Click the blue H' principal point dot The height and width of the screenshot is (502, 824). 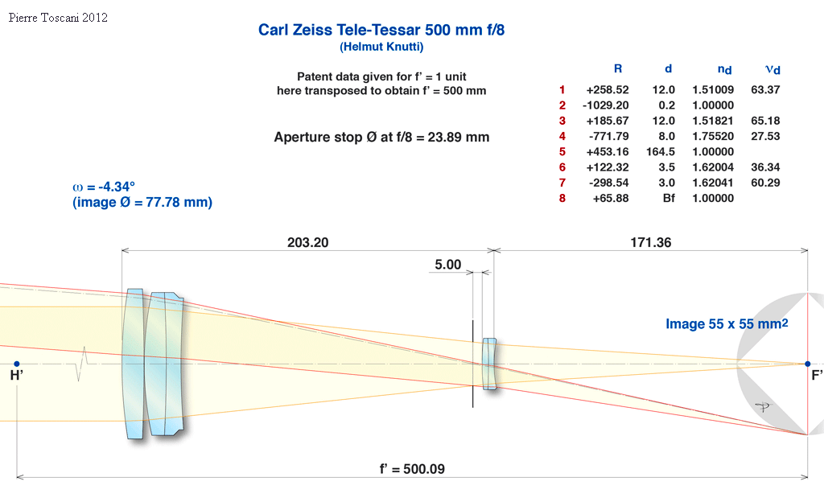tap(17, 364)
